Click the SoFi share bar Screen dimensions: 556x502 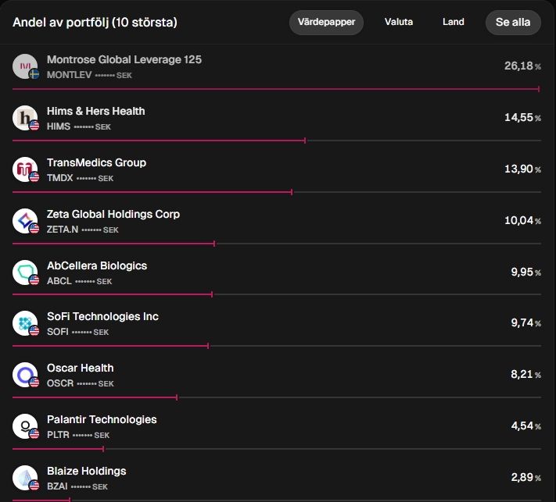coord(277,346)
